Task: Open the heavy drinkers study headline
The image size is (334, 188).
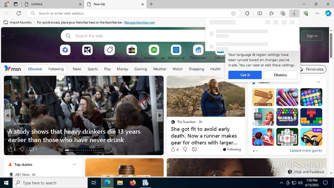Action: 74,136
